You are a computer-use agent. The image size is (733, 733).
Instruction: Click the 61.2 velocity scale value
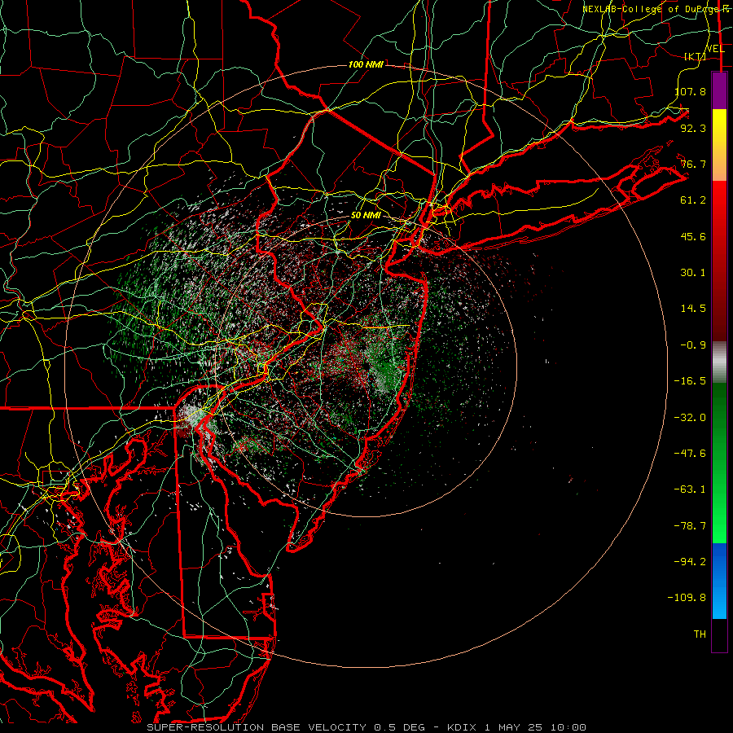tap(693, 200)
